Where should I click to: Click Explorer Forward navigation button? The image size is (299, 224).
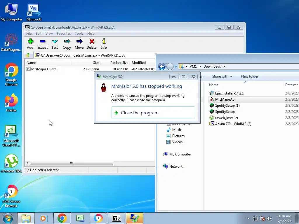click(170, 67)
